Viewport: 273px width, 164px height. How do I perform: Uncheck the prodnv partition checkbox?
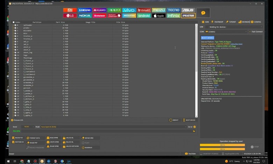tap(15, 28)
